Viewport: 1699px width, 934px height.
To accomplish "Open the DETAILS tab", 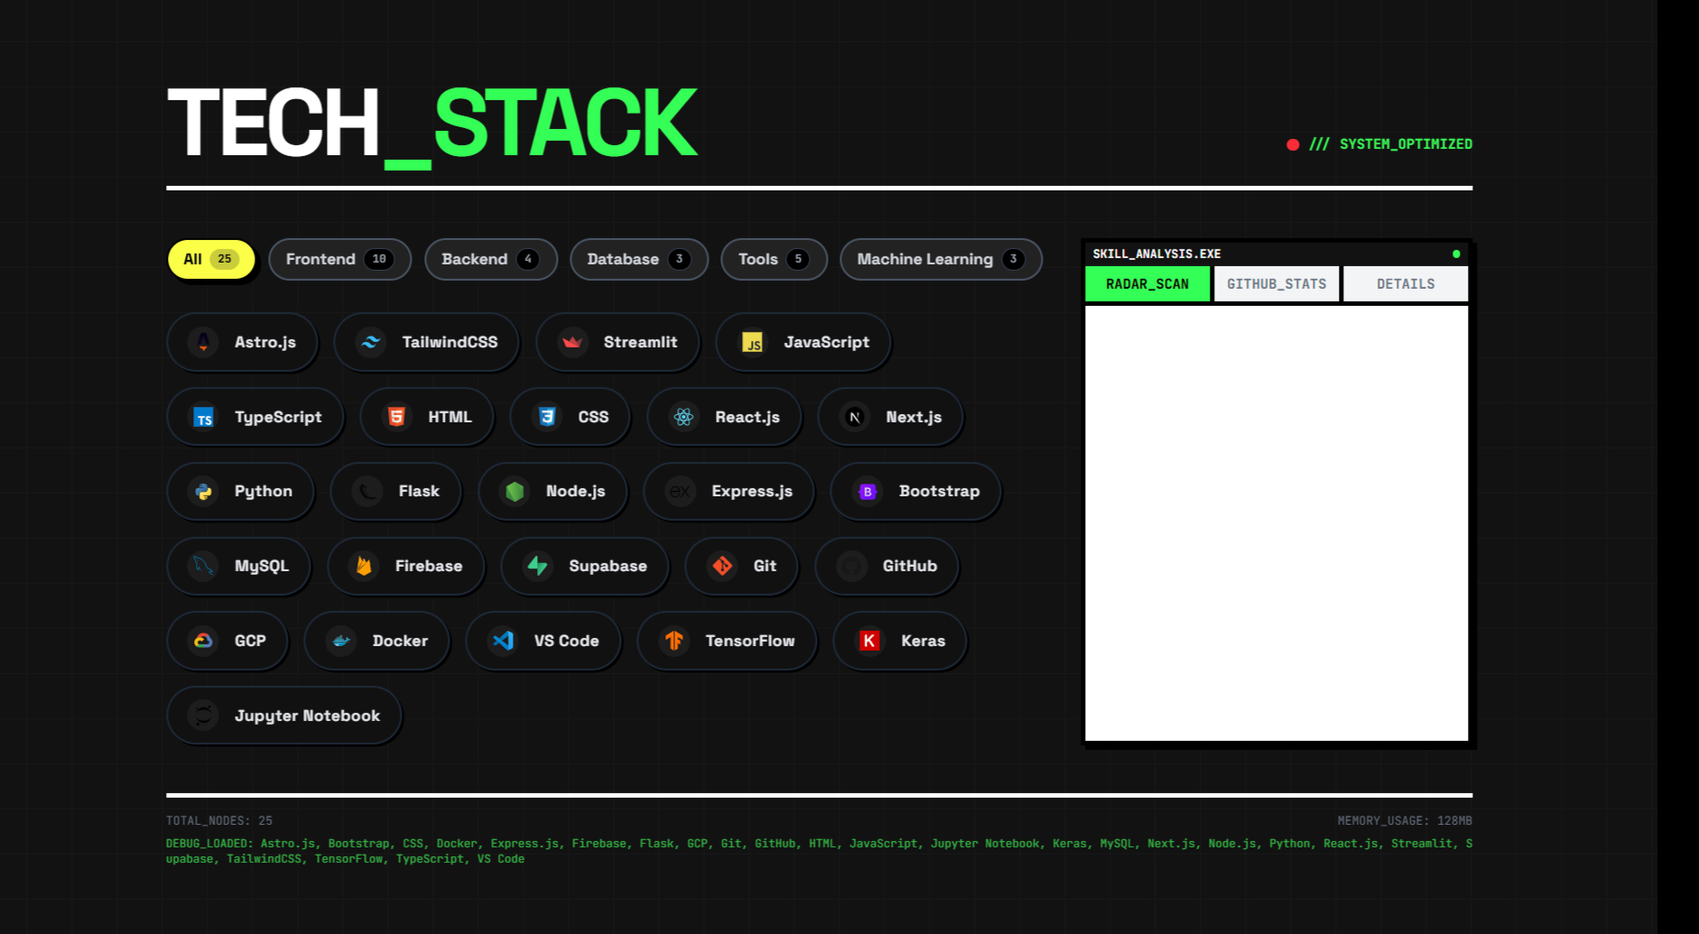I will pos(1406,283).
